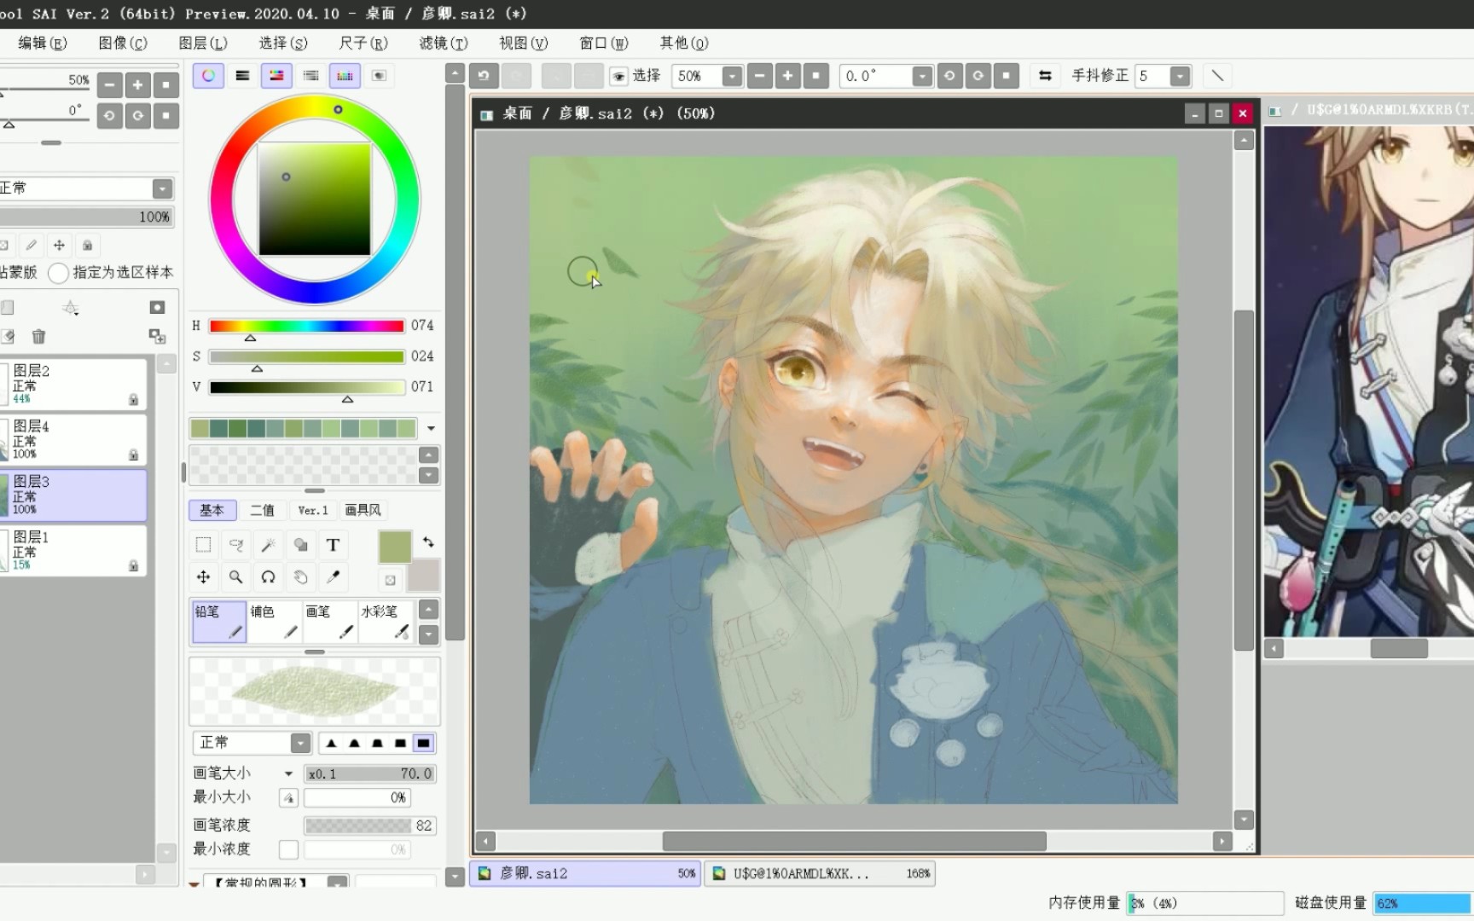Click the layer mask icon

[157, 307]
